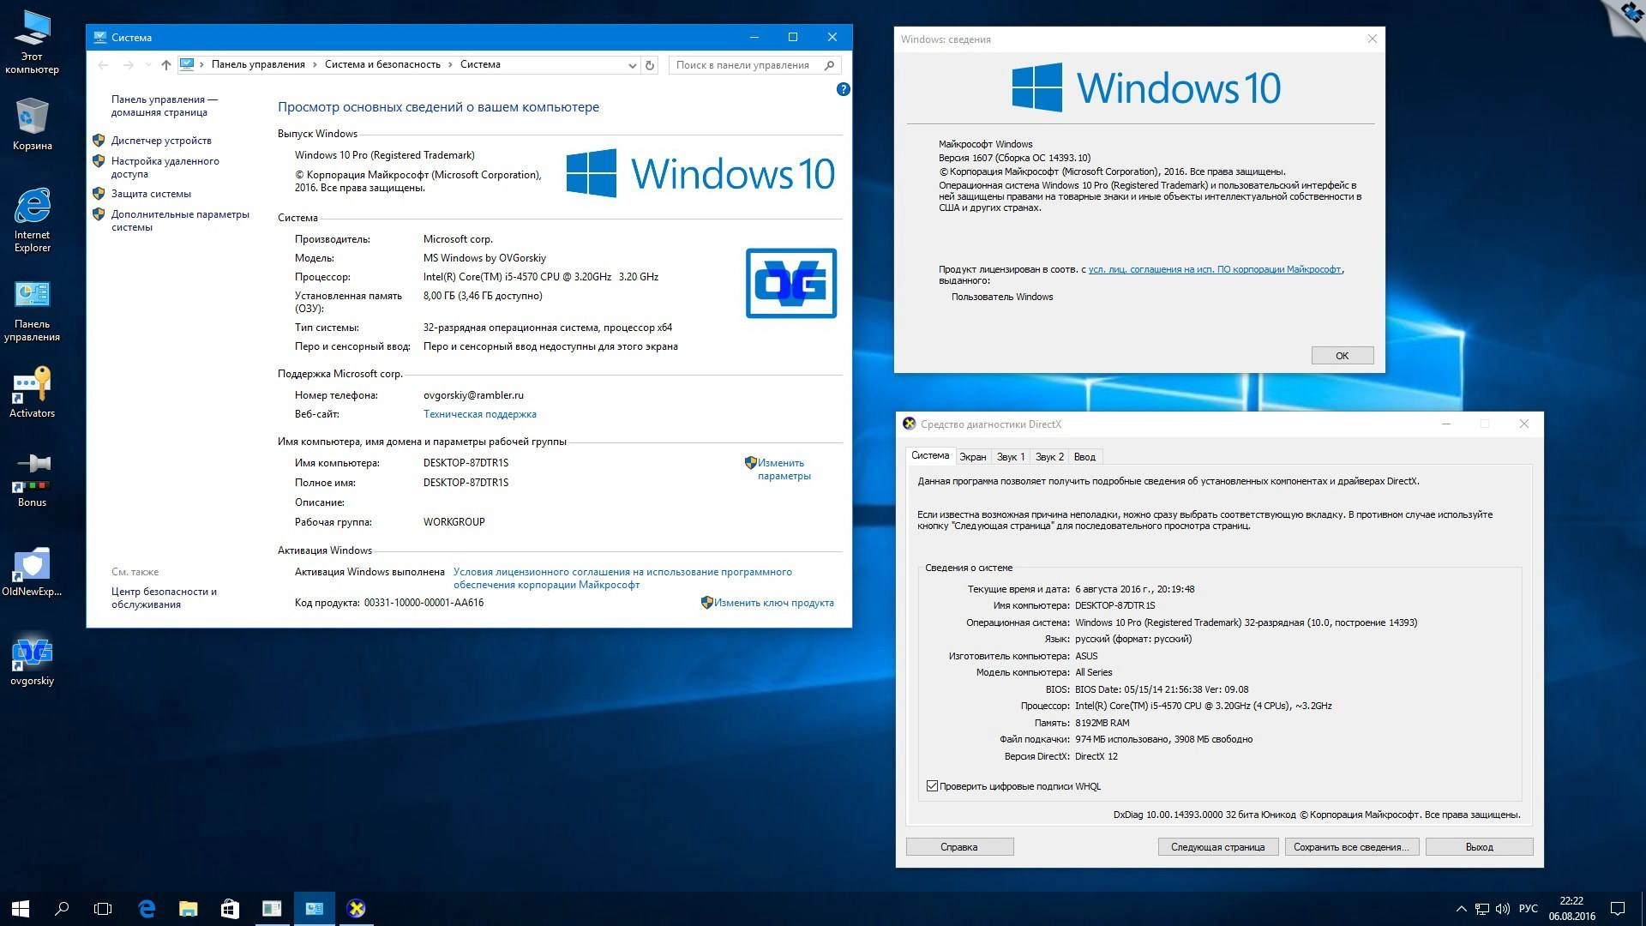Switch to DirectX diagnostic taskbar button
Screen dimensions: 1646x926
(356, 908)
